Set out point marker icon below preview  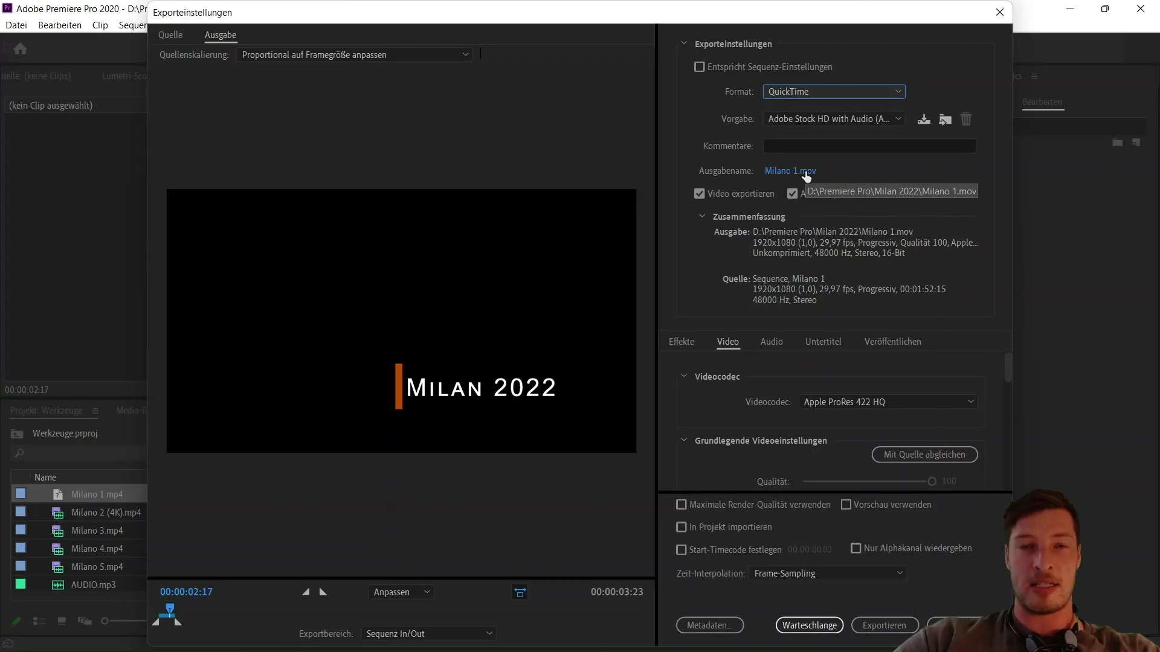tap(323, 592)
